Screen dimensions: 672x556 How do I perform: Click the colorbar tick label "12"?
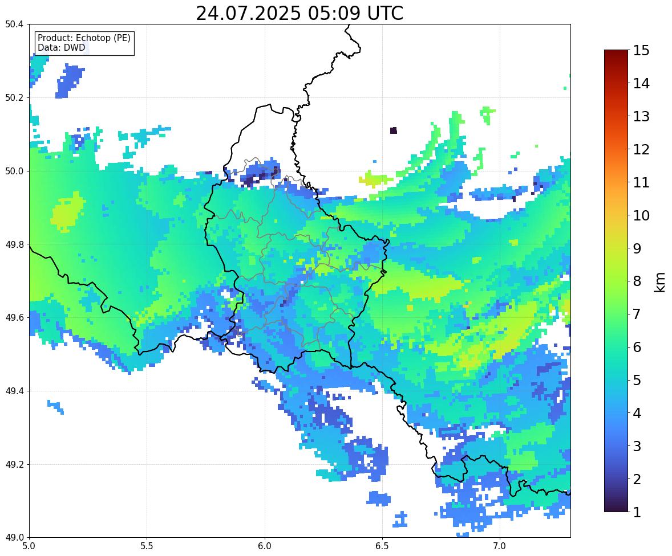click(x=641, y=149)
